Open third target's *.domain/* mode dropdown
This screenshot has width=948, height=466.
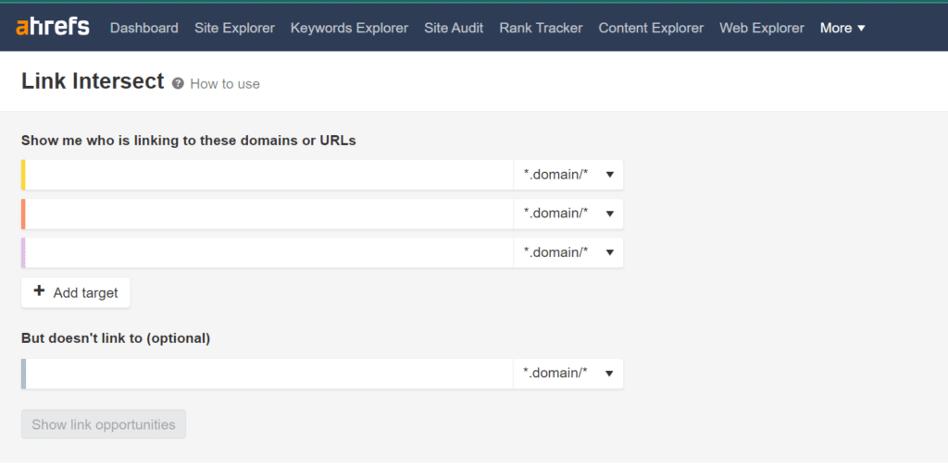pyautogui.click(x=568, y=252)
